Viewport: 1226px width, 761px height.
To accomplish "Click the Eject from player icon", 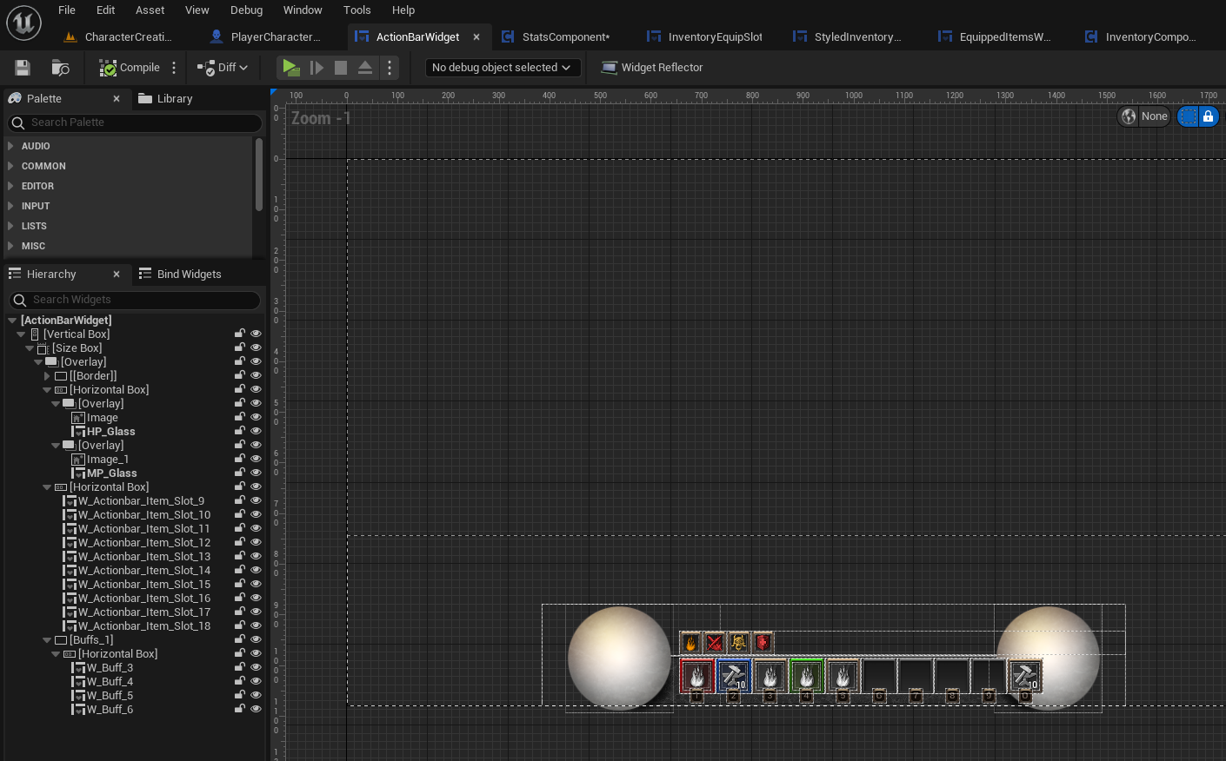I will point(365,68).
